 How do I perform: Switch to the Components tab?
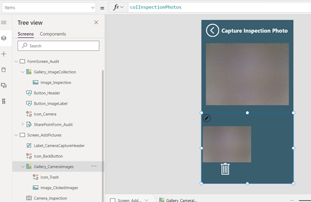click(53, 34)
